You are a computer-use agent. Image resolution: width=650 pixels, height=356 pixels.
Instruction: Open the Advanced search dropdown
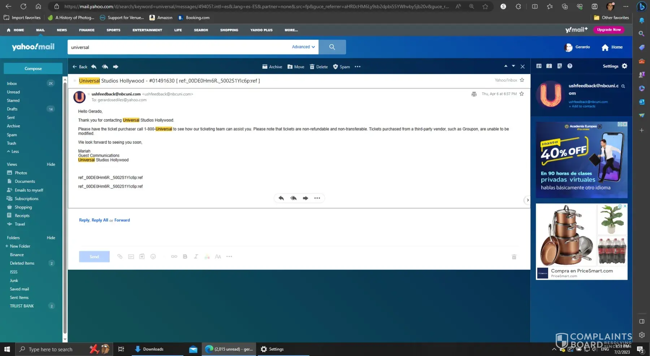pyautogui.click(x=303, y=47)
